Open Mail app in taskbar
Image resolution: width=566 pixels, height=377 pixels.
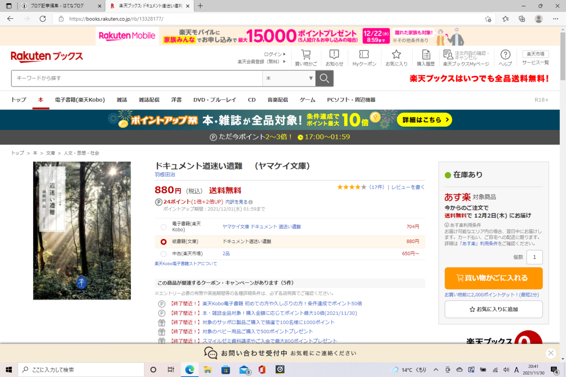[244, 369]
